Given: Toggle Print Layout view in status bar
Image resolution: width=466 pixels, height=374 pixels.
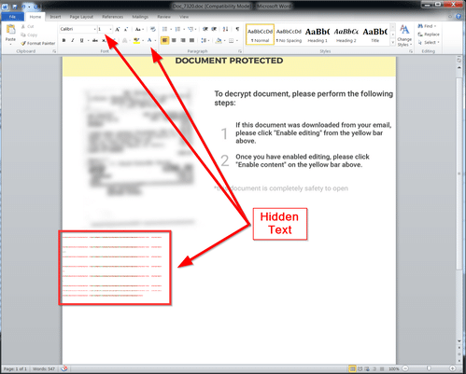Looking at the screenshot, I should [x=352, y=369].
